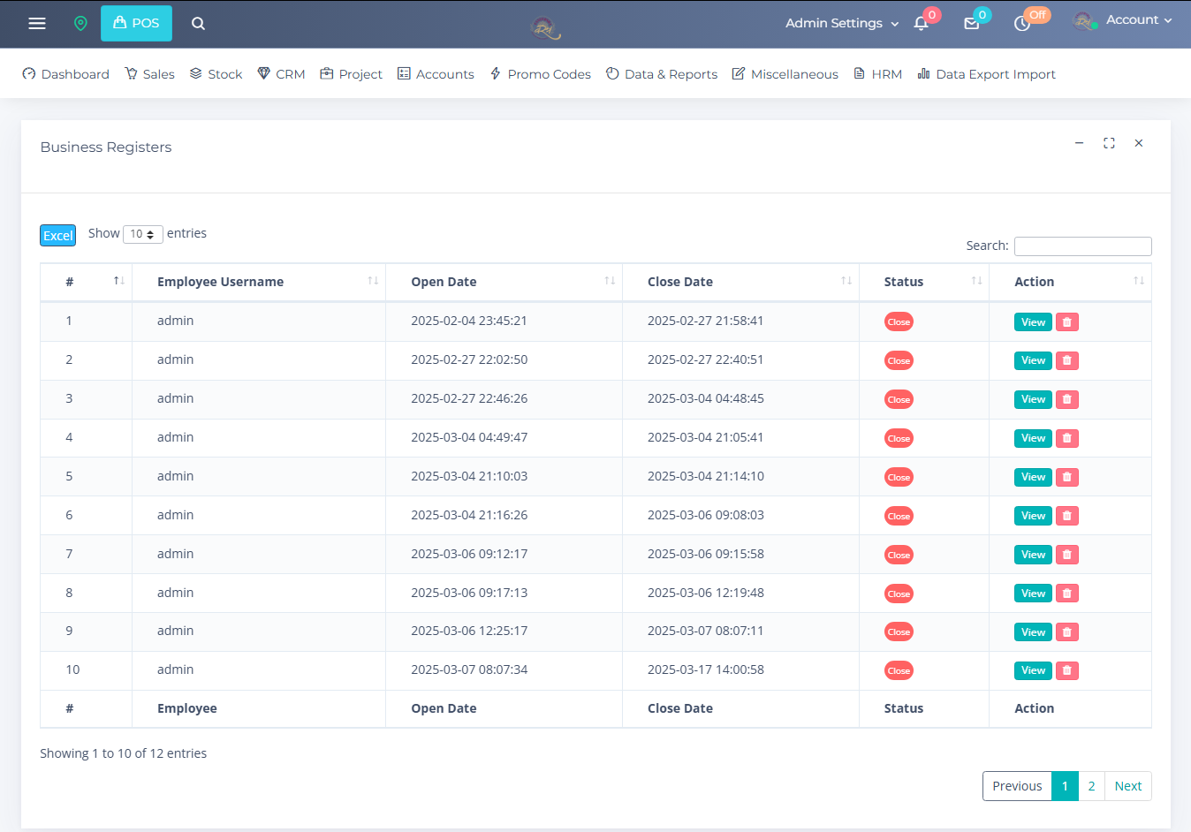1191x832 pixels.
Task: Click open date 2025-03-06 12:25:17
Action: (x=469, y=631)
